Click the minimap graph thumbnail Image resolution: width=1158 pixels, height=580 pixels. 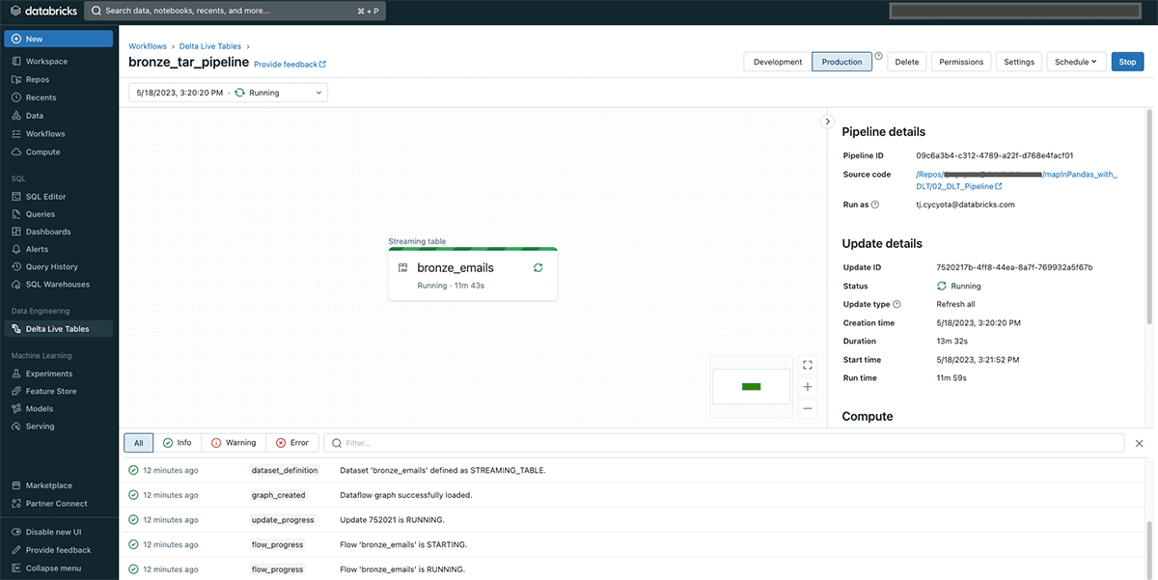click(751, 386)
